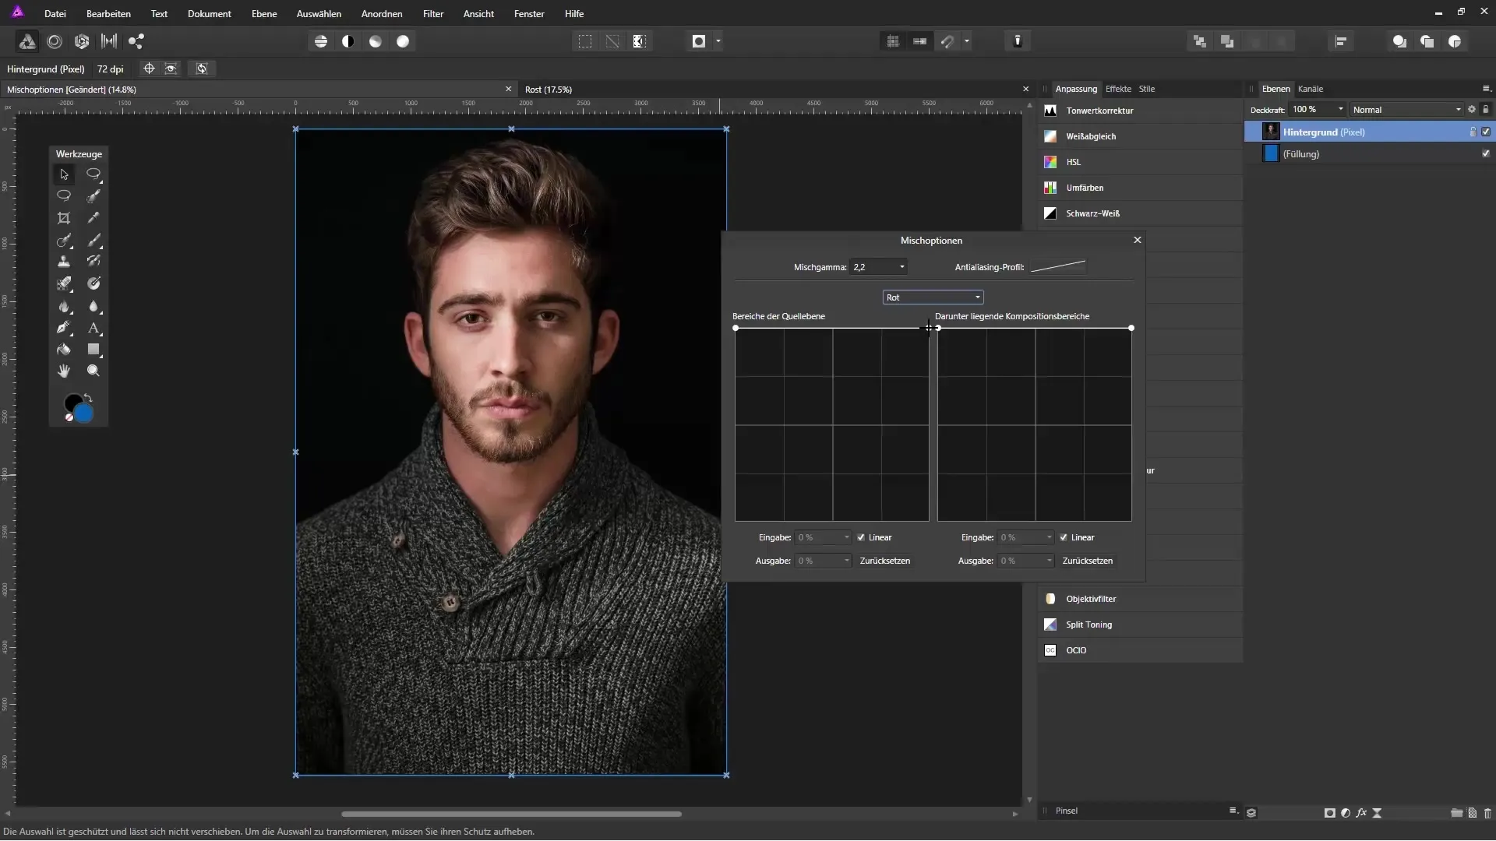The height and width of the screenshot is (841, 1496).
Task: Select the Hand view tool
Action: pyautogui.click(x=64, y=371)
